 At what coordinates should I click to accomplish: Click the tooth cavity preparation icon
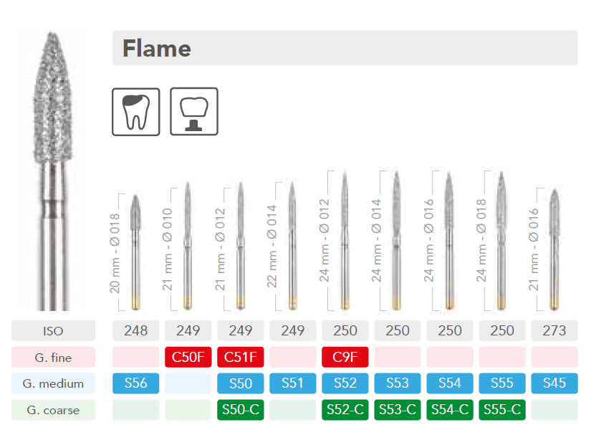pos(136,112)
